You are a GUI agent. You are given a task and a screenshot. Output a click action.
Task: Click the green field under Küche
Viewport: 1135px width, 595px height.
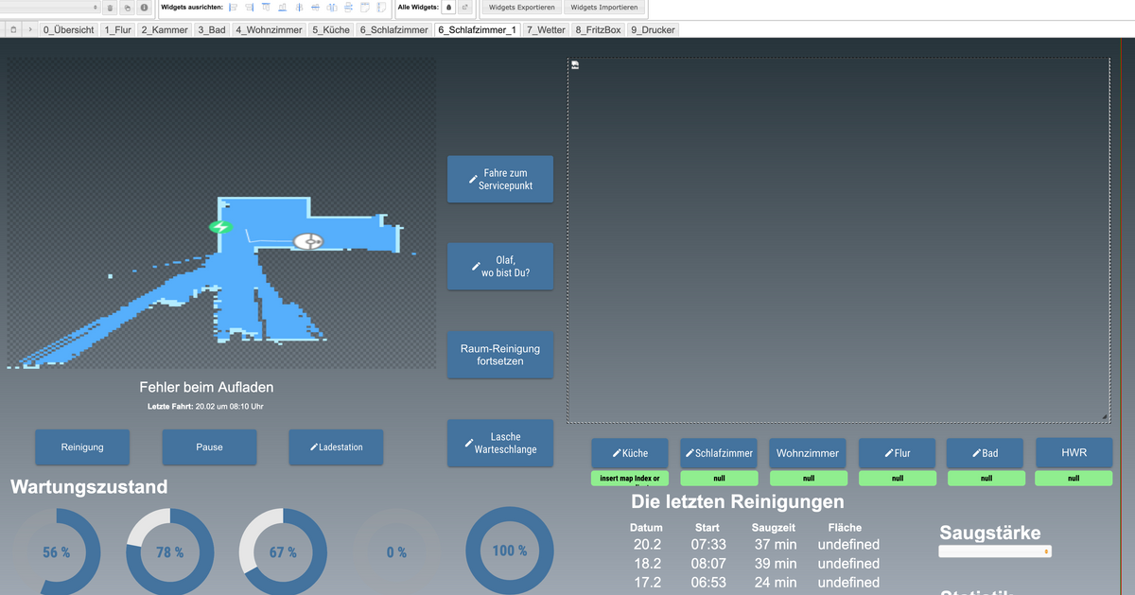pos(630,479)
